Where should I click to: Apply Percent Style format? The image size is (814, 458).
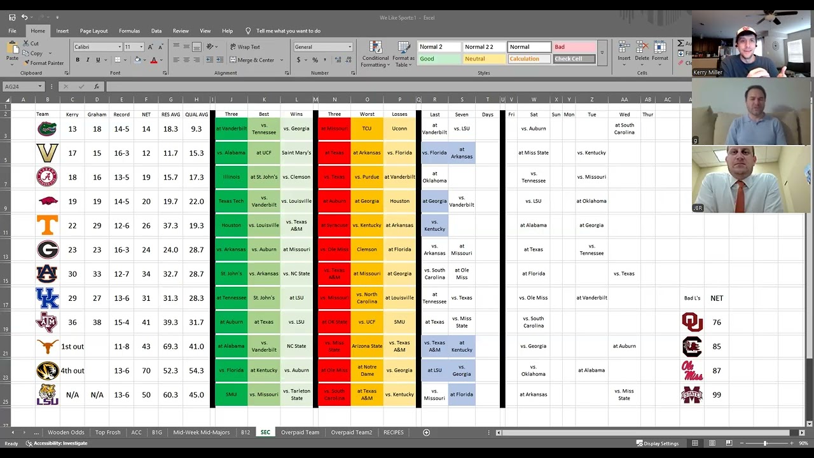pyautogui.click(x=315, y=60)
